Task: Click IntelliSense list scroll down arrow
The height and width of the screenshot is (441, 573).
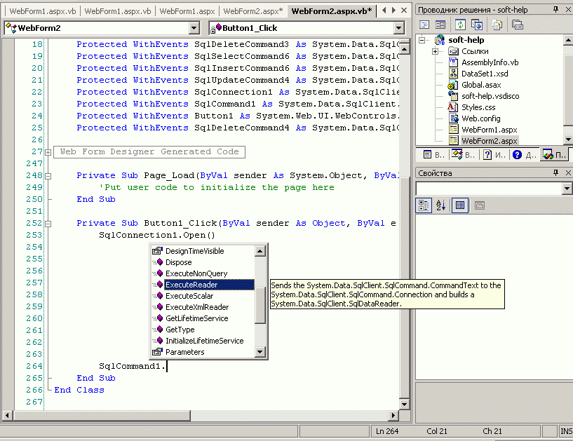Action: (x=259, y=352)
